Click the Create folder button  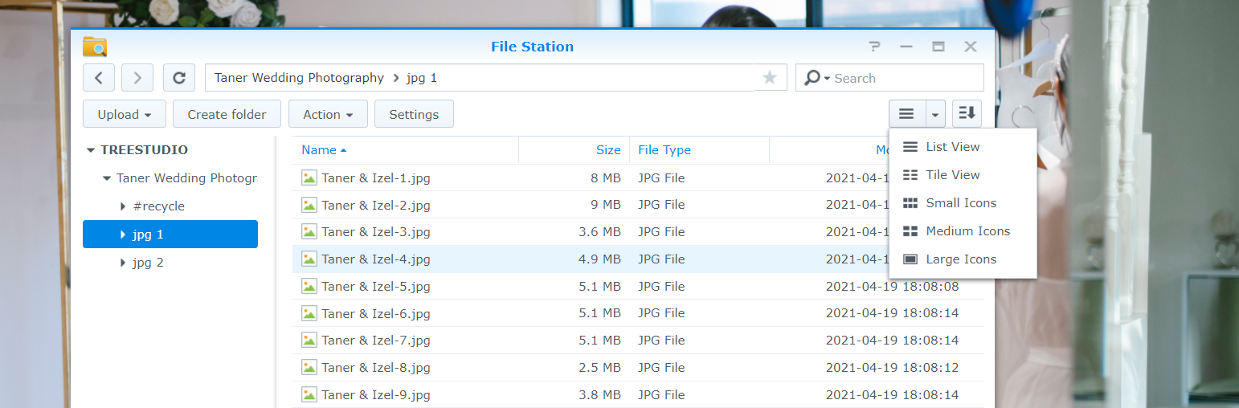coord(227,114)
